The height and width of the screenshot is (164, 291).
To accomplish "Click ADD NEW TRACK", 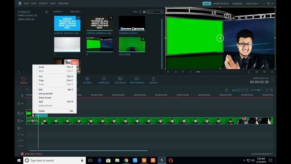I will point(32,154).
